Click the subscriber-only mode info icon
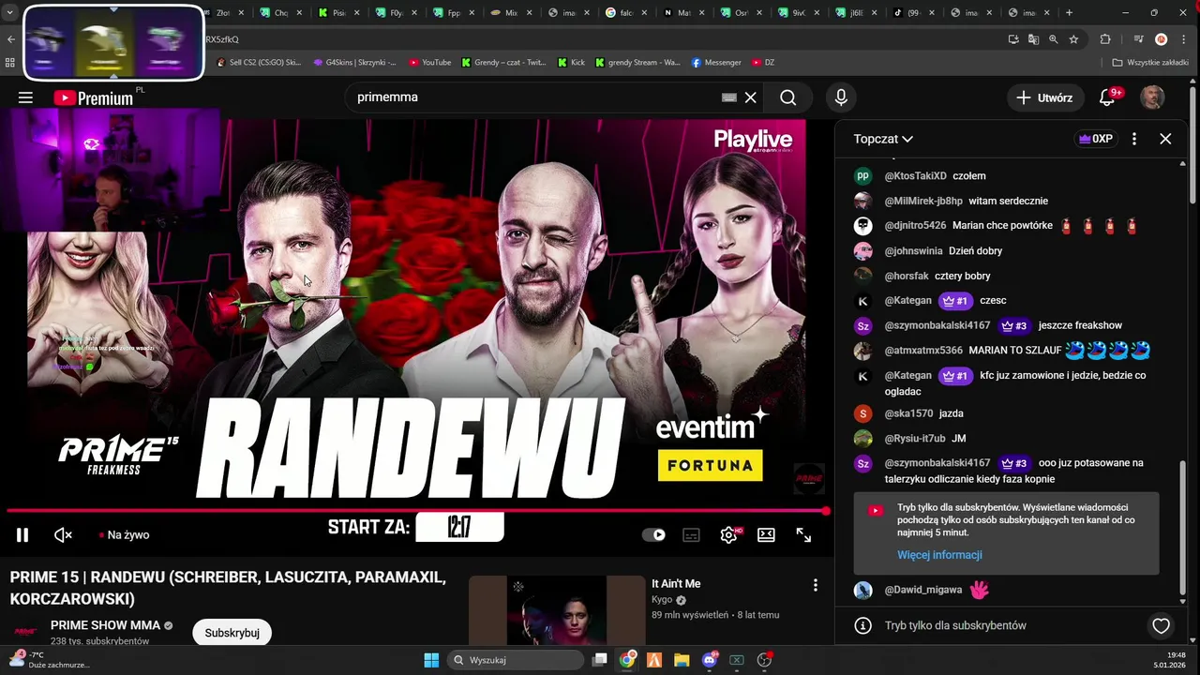 862,625
